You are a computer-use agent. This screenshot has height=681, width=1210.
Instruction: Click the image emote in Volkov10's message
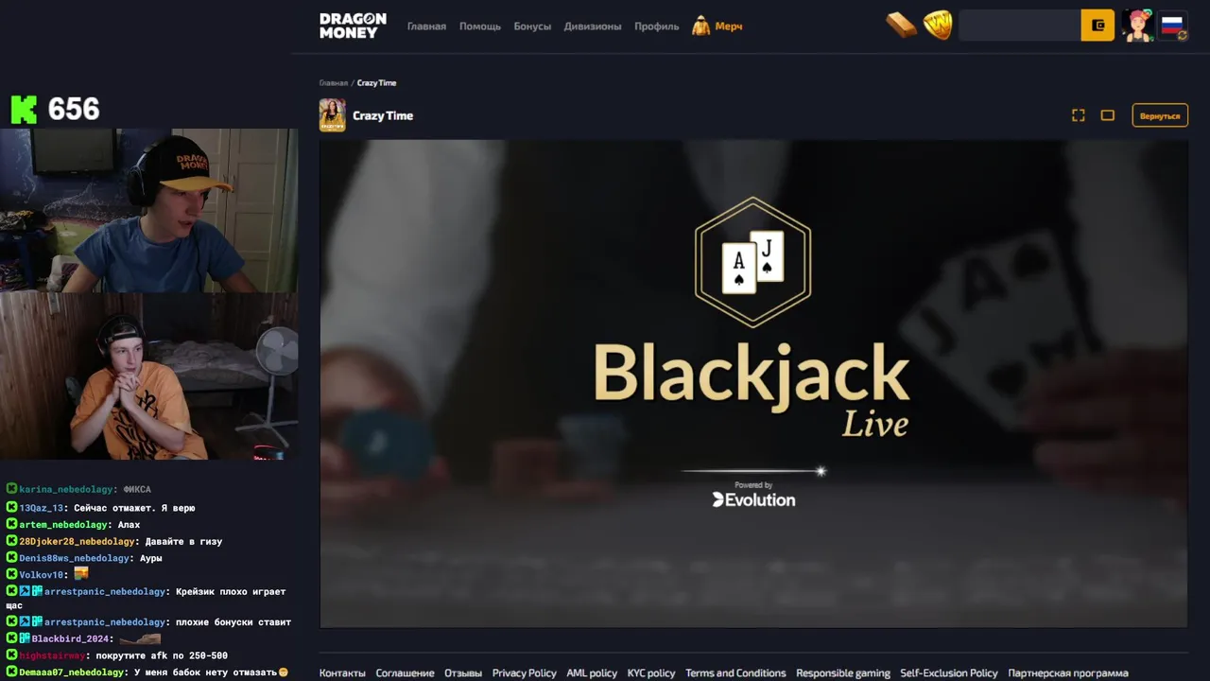81,573
